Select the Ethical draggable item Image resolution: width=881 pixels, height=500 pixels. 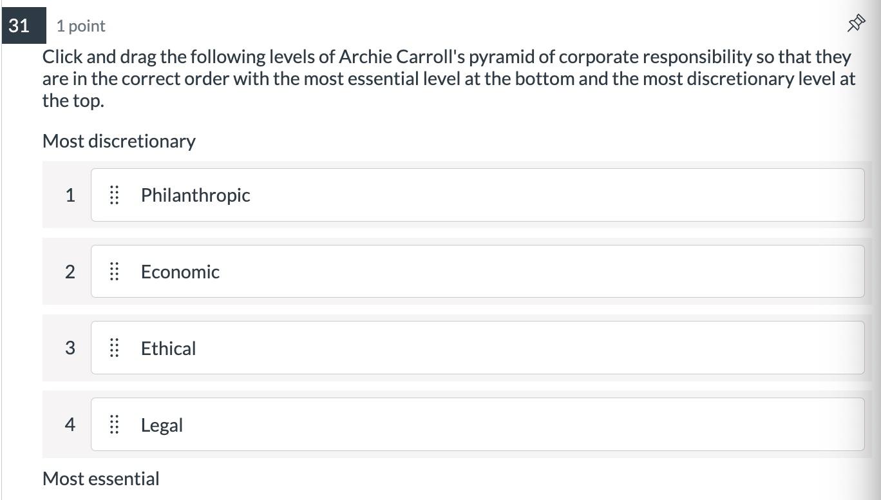click(x=478, y=348)
